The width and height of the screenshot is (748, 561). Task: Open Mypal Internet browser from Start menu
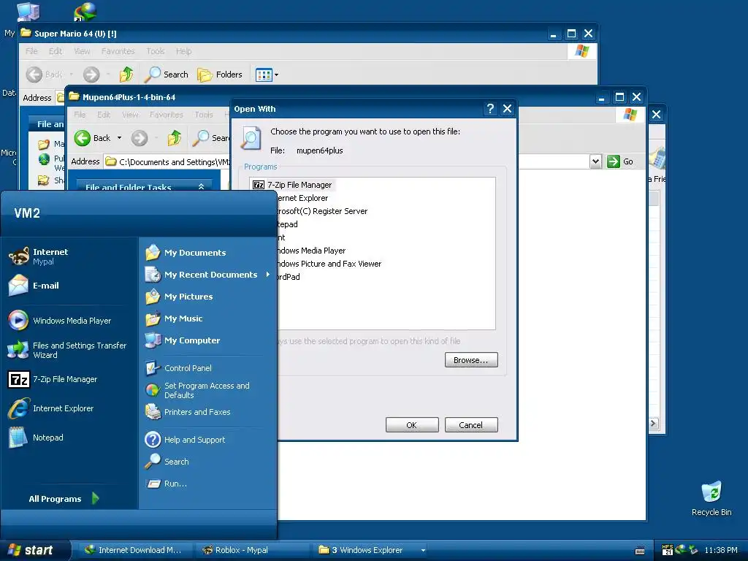pyautogui.click(x=38, y=256)
